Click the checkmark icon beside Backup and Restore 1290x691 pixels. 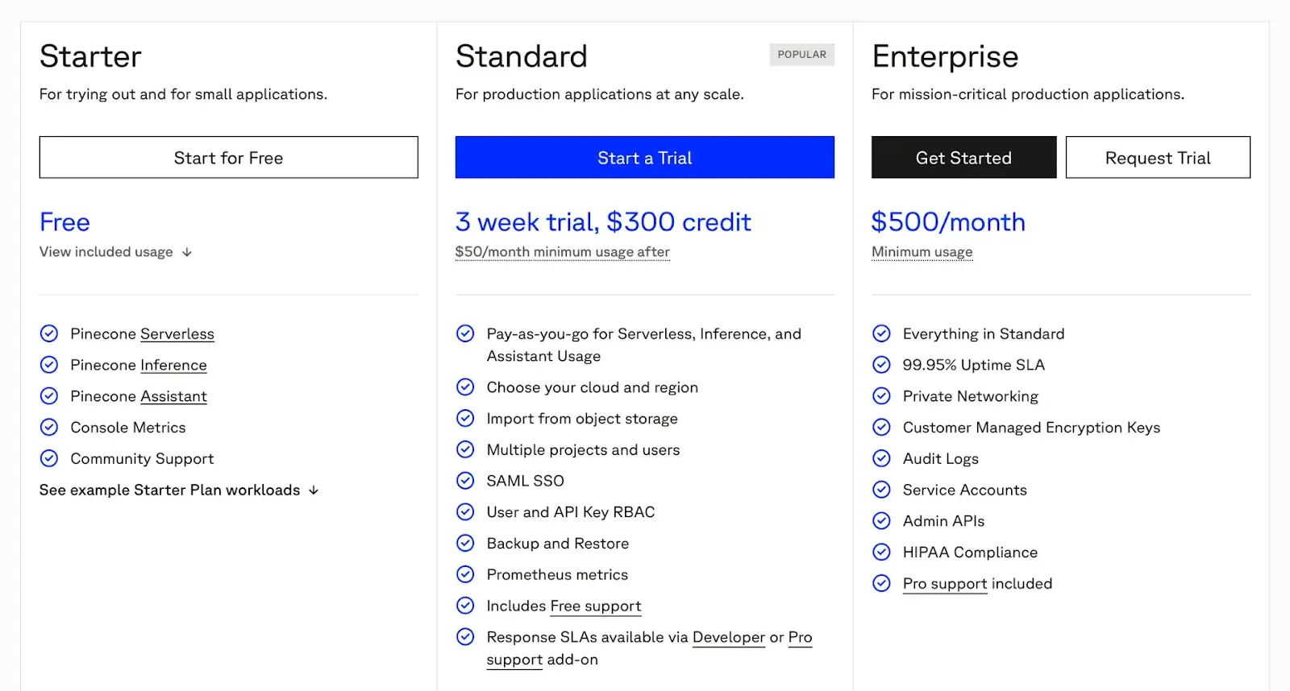click(x=465, y=543)
